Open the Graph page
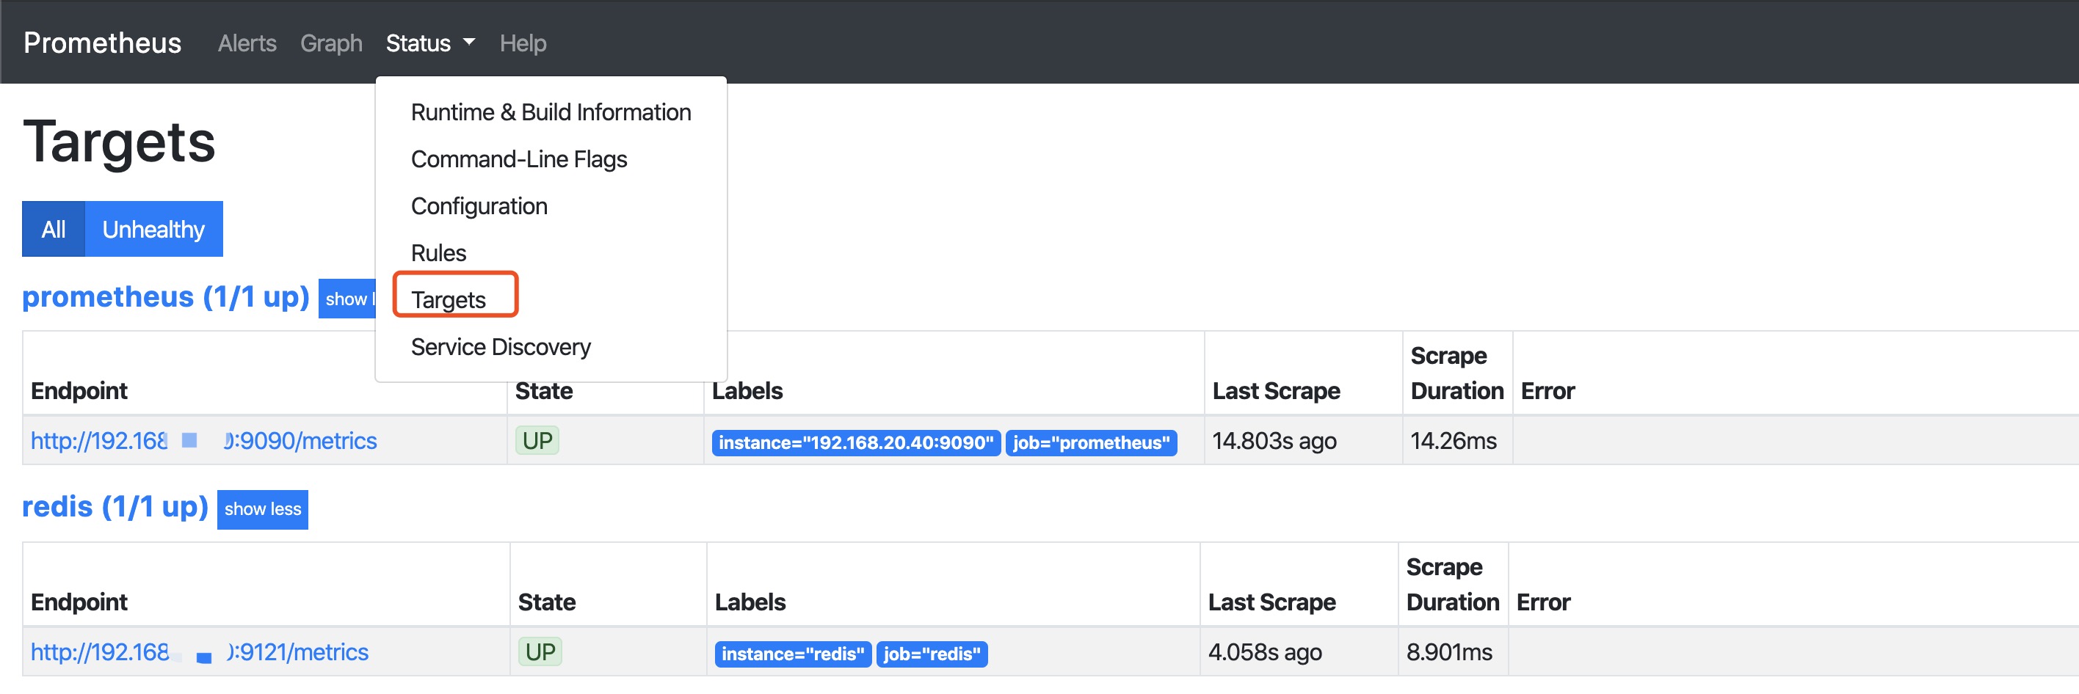The height and width of the screenshot is (694, 2079). 331,43
